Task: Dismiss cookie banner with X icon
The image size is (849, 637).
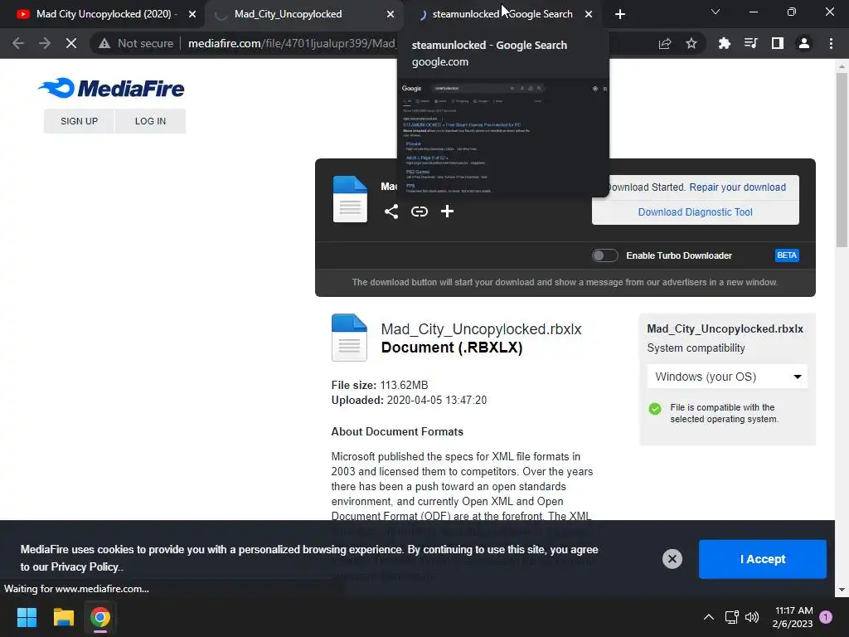Action: [x=672, y=558]
